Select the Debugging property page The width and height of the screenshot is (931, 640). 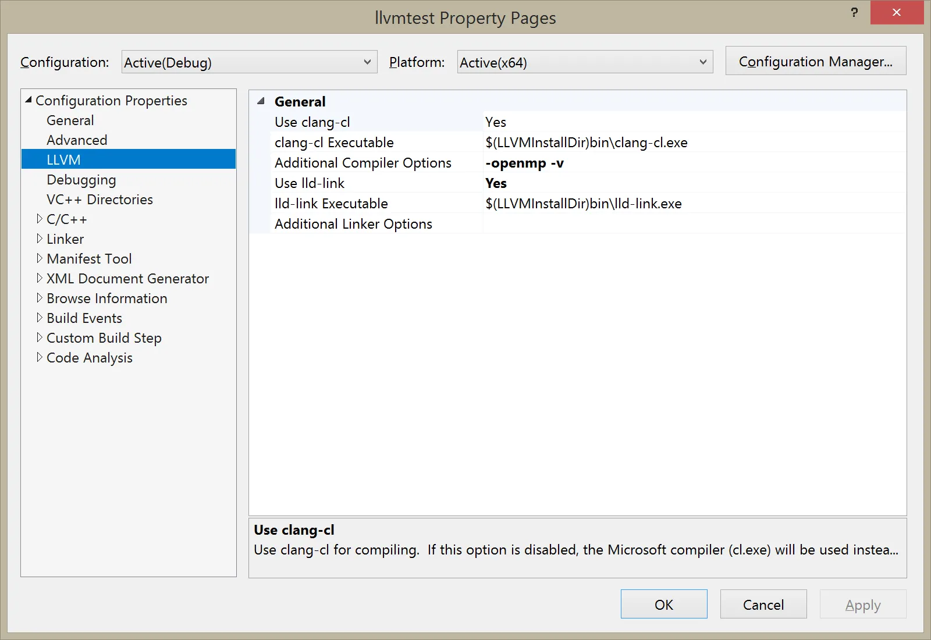click(81, 180)
